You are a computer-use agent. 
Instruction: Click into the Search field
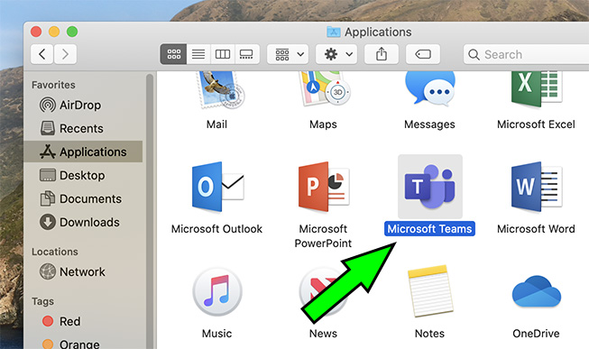[x=526, y=54]
